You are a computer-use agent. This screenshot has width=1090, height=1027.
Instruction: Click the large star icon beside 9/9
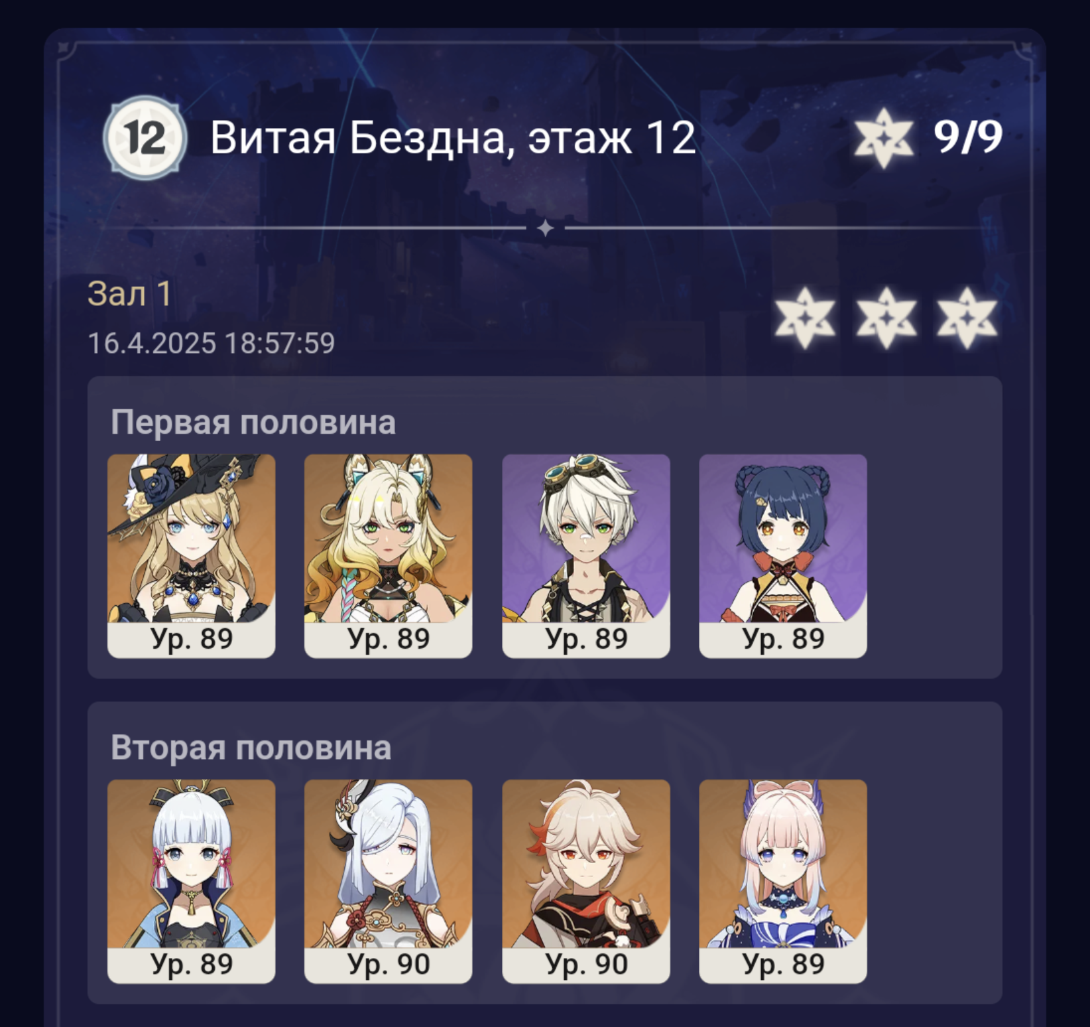coord(883,138)
